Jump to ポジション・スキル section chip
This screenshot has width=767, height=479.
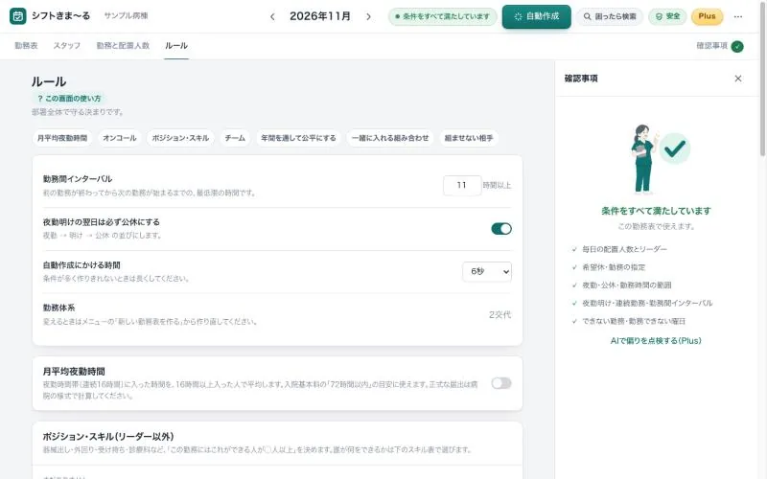click(180, 138)
